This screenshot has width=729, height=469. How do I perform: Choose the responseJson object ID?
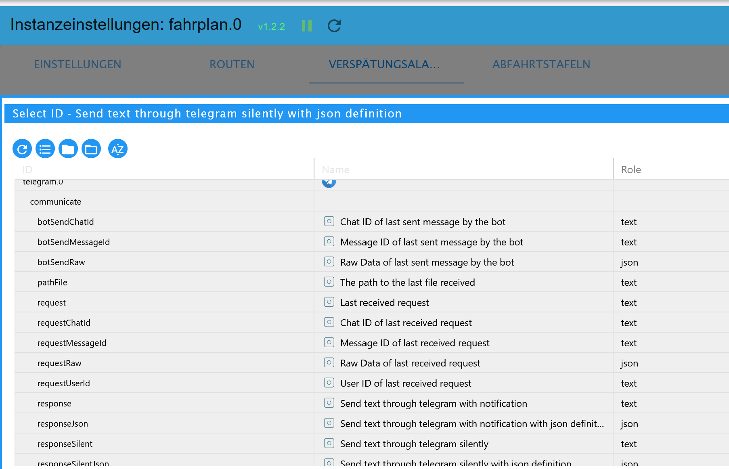coord(63,424)
